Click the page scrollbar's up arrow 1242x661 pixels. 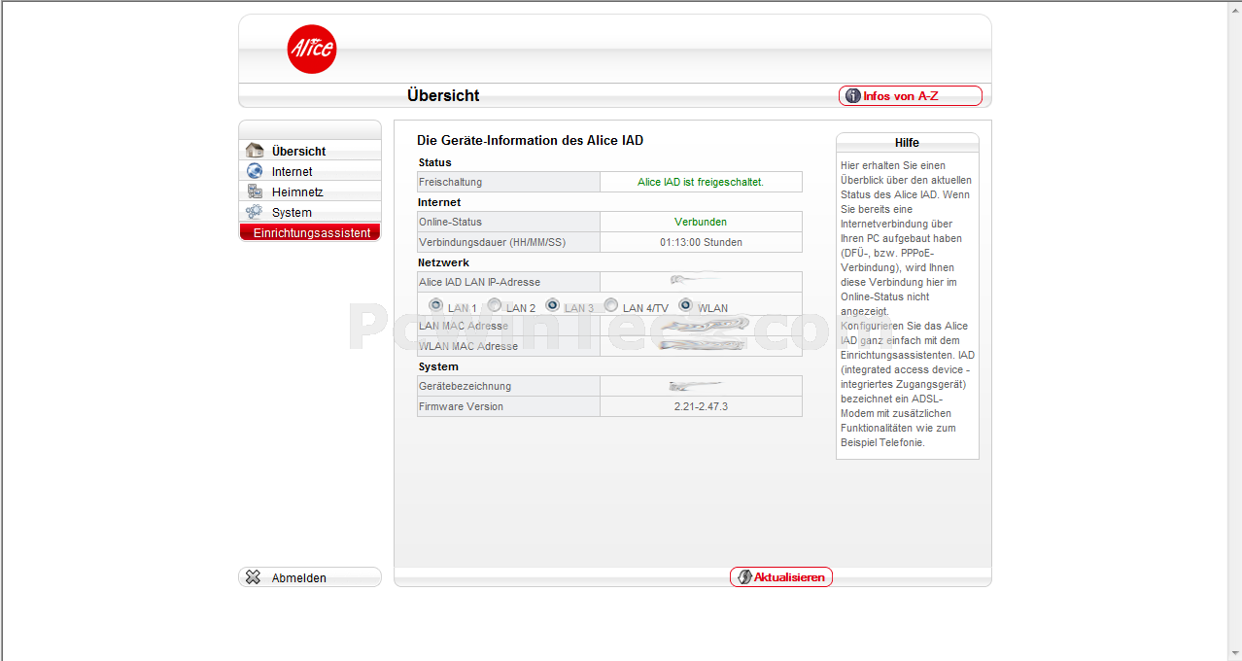coord(1233,9)
